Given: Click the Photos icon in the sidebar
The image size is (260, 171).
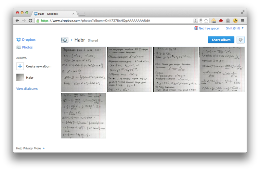Looking at the screenshot, I should tap(19, 47).
